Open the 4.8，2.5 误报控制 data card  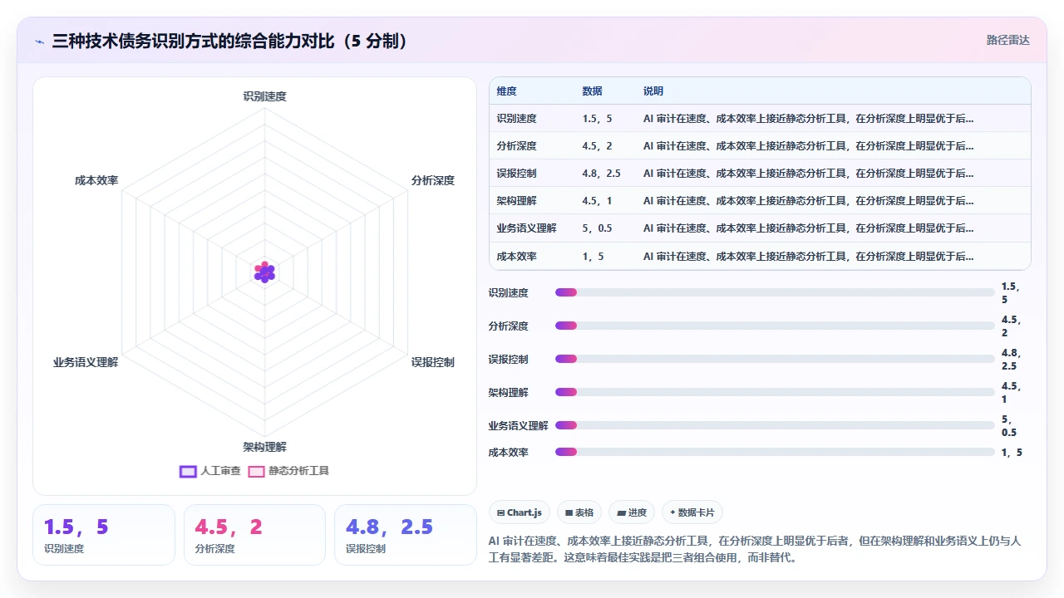pos(406,535)
